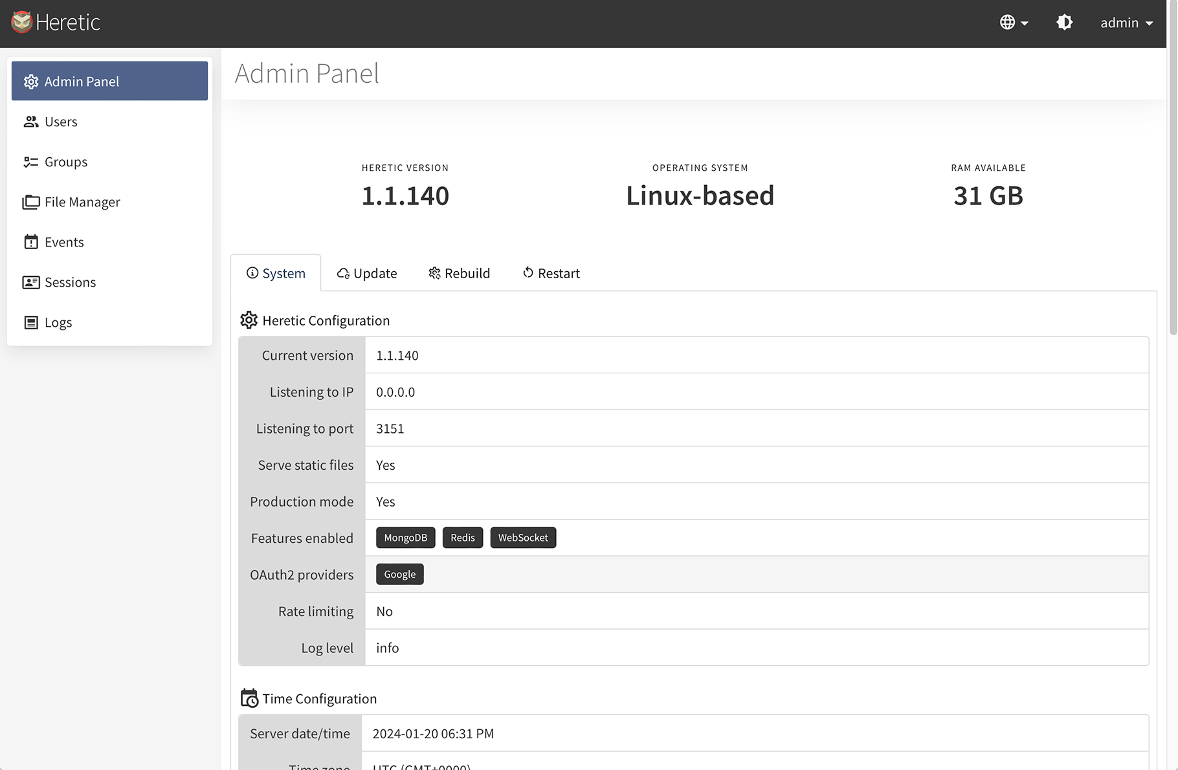Viewport: 1178px width, 770px height.
Task: Click the Server date/time row label
Action: (x=300, y=733)
